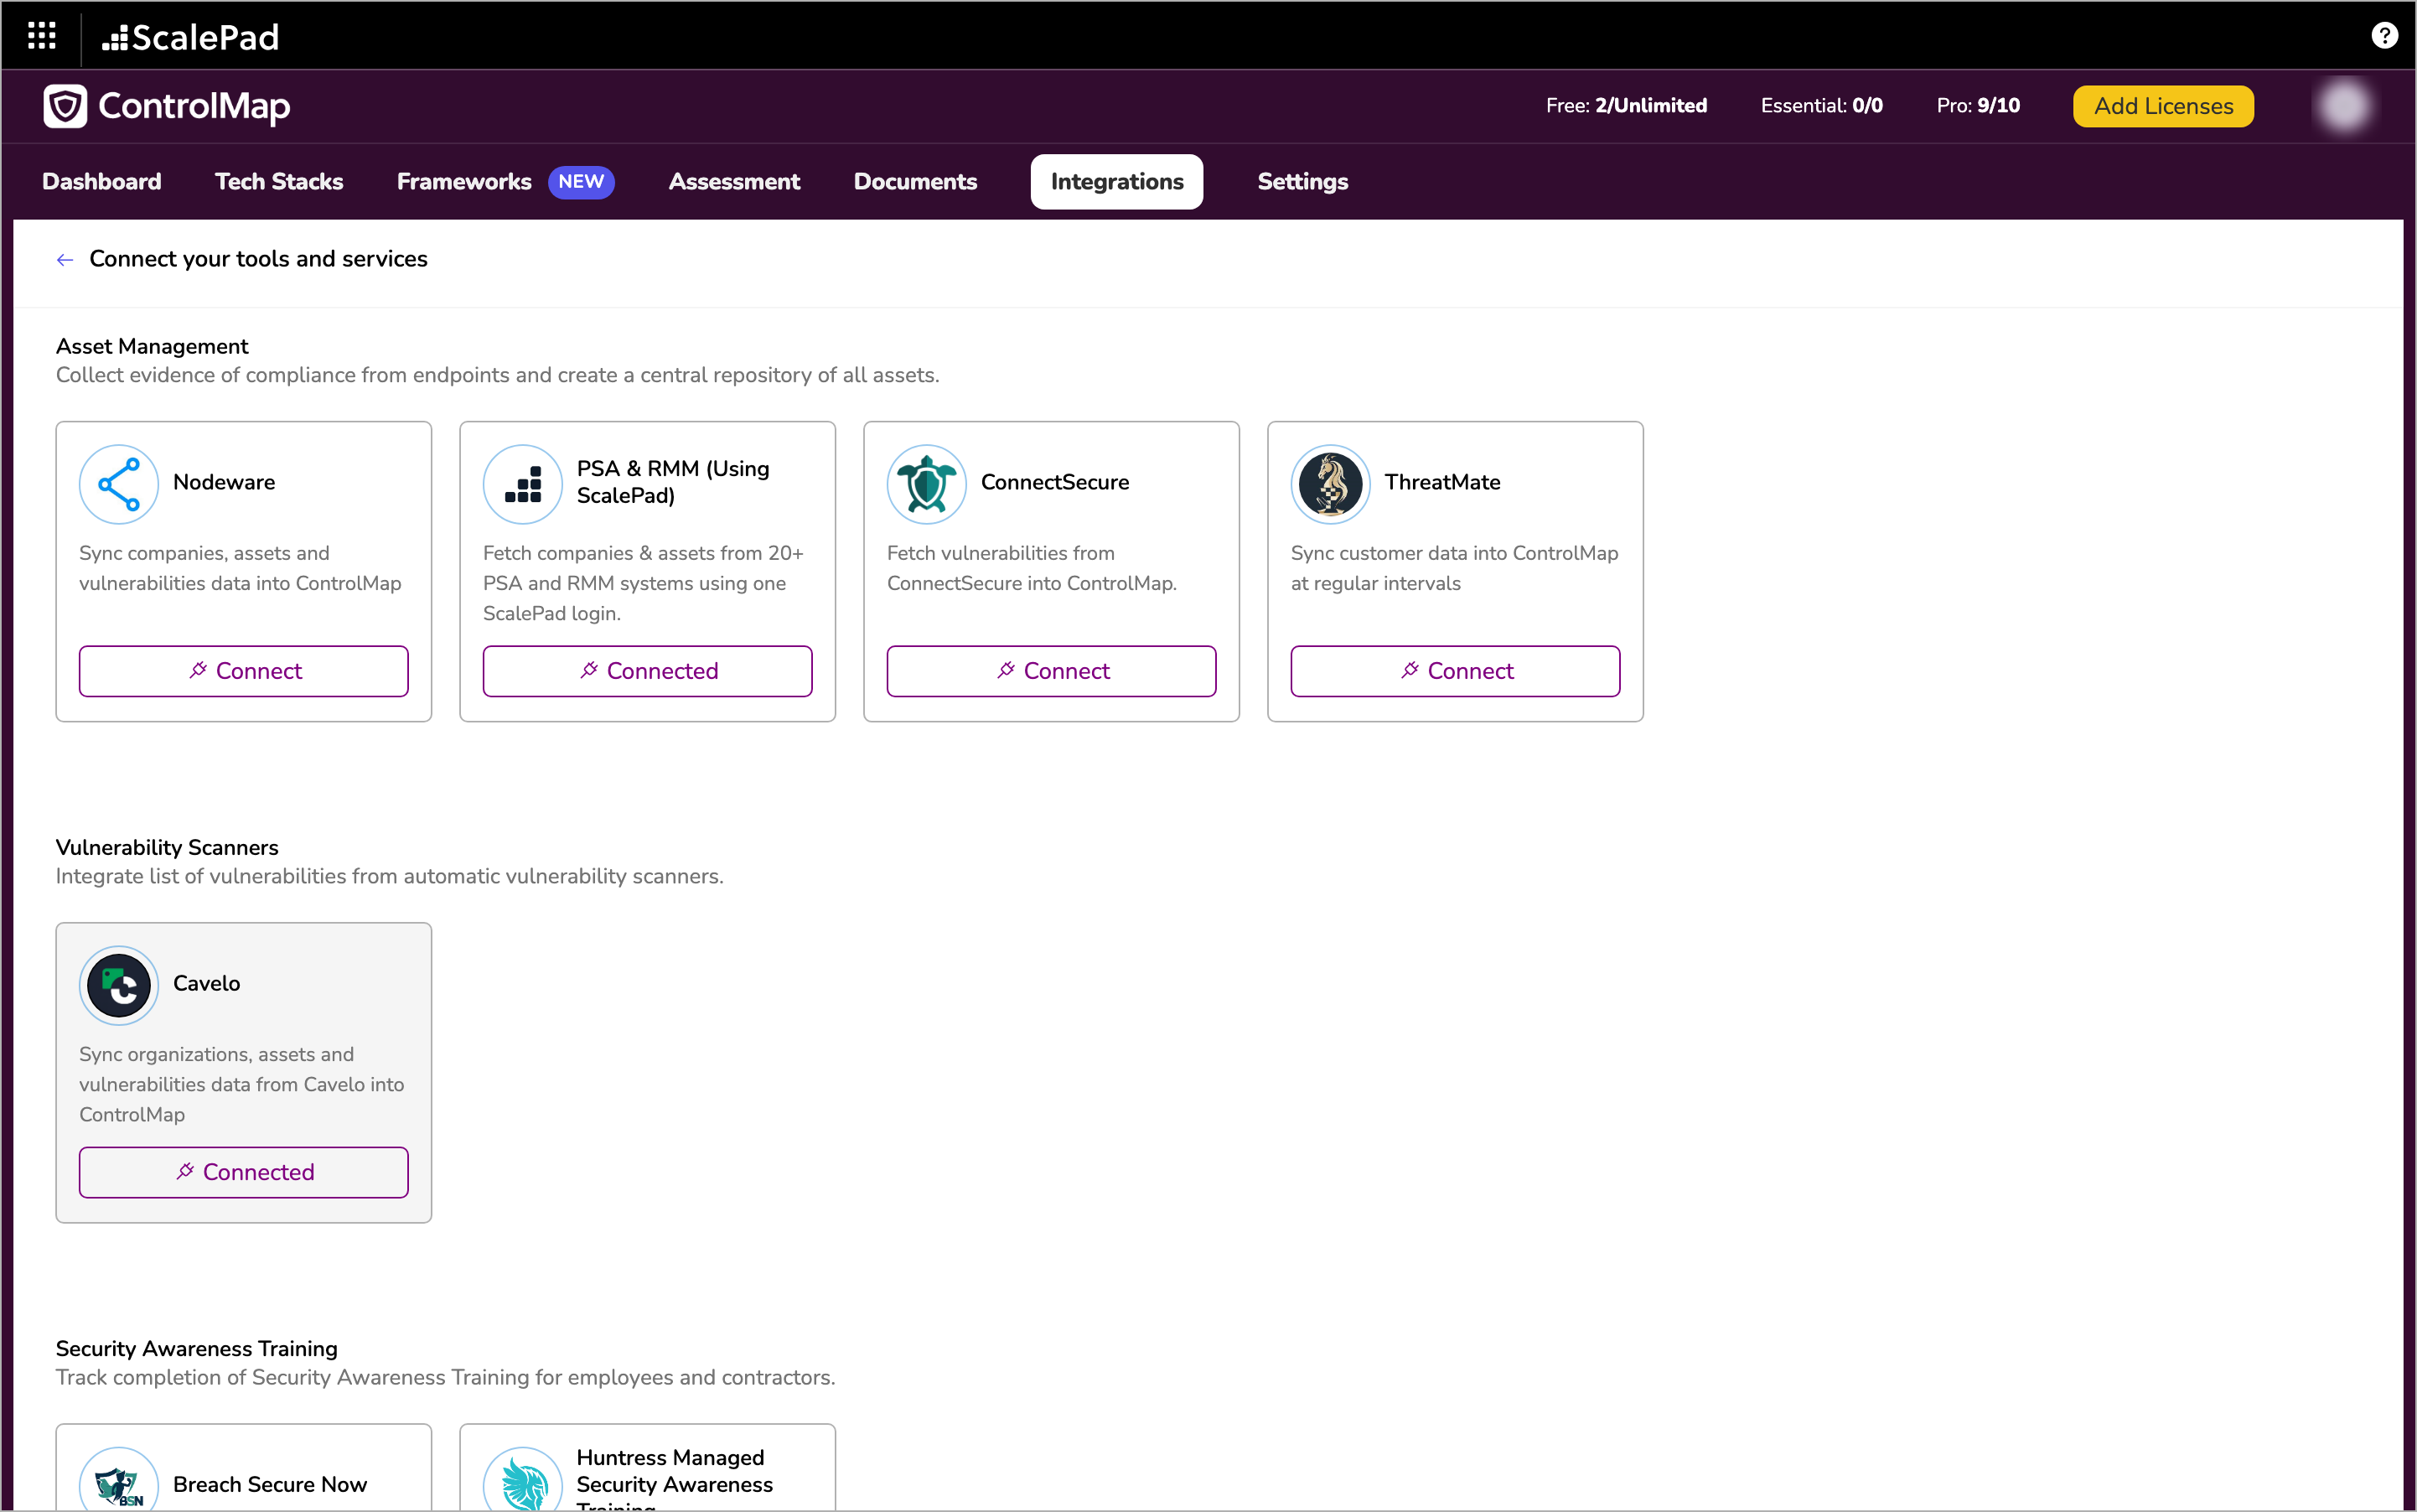Click the Essential: 0/0 license count

click(x=1821, y=106)
